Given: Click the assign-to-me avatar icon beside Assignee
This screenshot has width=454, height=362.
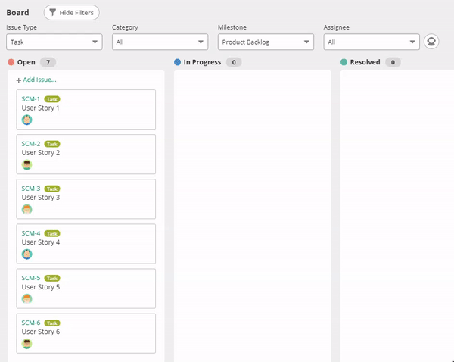Looking at the screenshot, I should (x=431, y=42).
